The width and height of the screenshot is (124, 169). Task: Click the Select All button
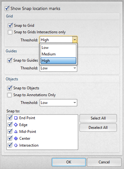pyautogui.click(x=98, y=118)
